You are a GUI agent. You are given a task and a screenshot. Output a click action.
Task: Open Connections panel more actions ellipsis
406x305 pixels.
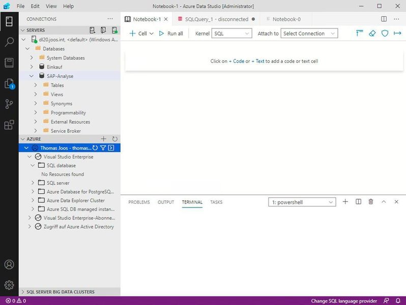point(110,19)
